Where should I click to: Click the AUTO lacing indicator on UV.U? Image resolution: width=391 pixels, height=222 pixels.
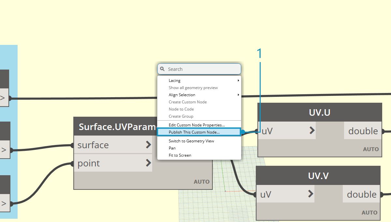tap(371, 149)
